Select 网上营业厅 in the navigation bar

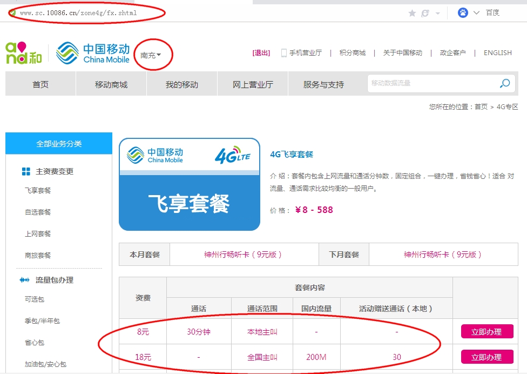253,84
